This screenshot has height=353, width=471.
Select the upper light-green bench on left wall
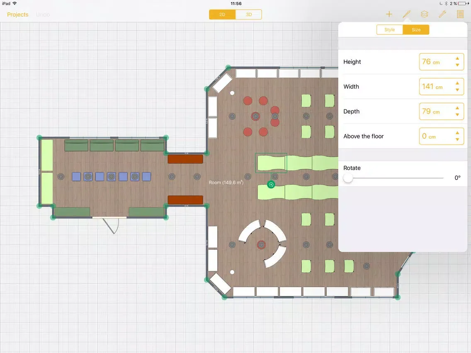[x=47, y=155]
